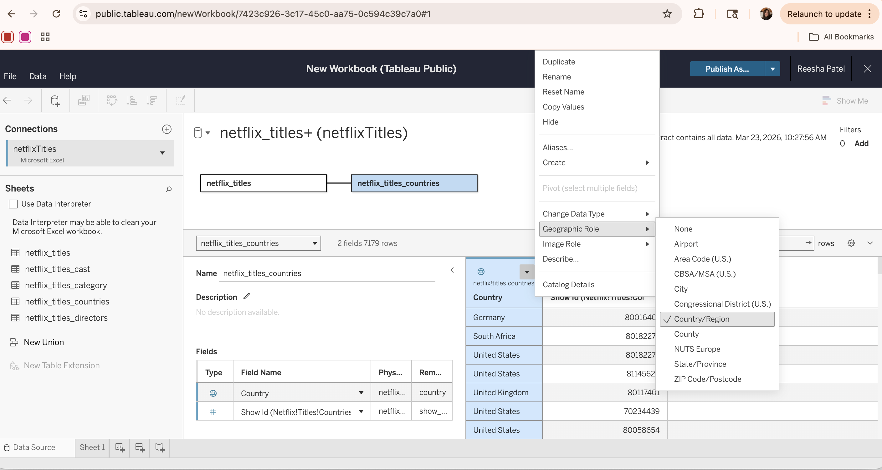Click the search sheets magnifier icon
882x470 pixels.
click(x=168, y=189)
